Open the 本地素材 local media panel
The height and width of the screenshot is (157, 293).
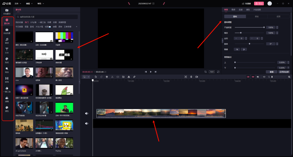[7, 11]
